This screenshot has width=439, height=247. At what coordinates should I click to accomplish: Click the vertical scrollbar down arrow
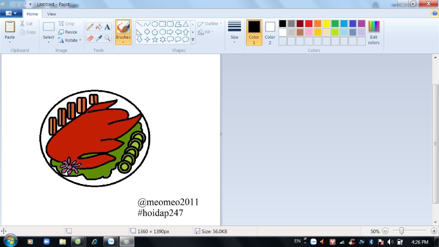click(x=436, y=223)
